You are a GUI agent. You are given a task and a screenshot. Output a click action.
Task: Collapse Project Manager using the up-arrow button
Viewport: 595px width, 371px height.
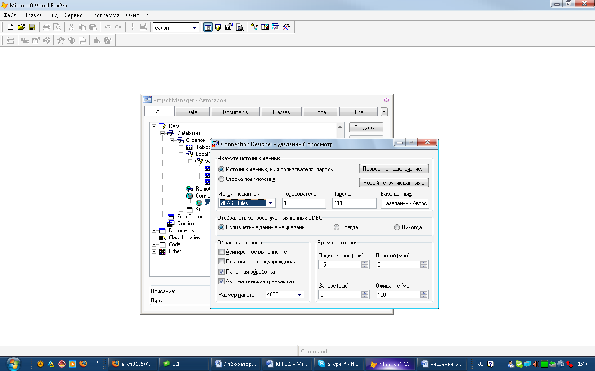point(384,112)
